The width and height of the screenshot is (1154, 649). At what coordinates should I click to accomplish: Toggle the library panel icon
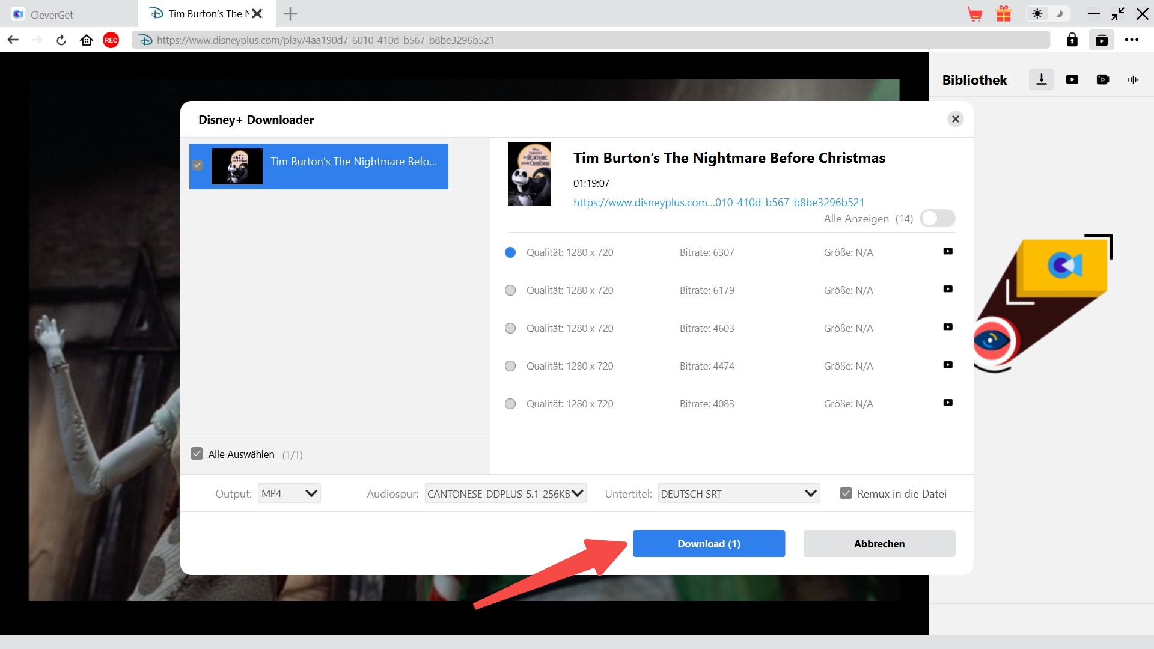(1102, 40)
